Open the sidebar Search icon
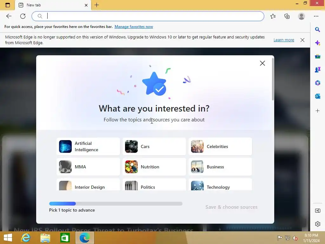Screen dimensions: 325x244 coord(317,30)
